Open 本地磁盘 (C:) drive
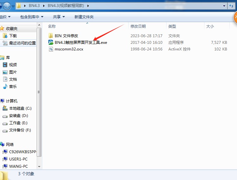 point(20,108)
